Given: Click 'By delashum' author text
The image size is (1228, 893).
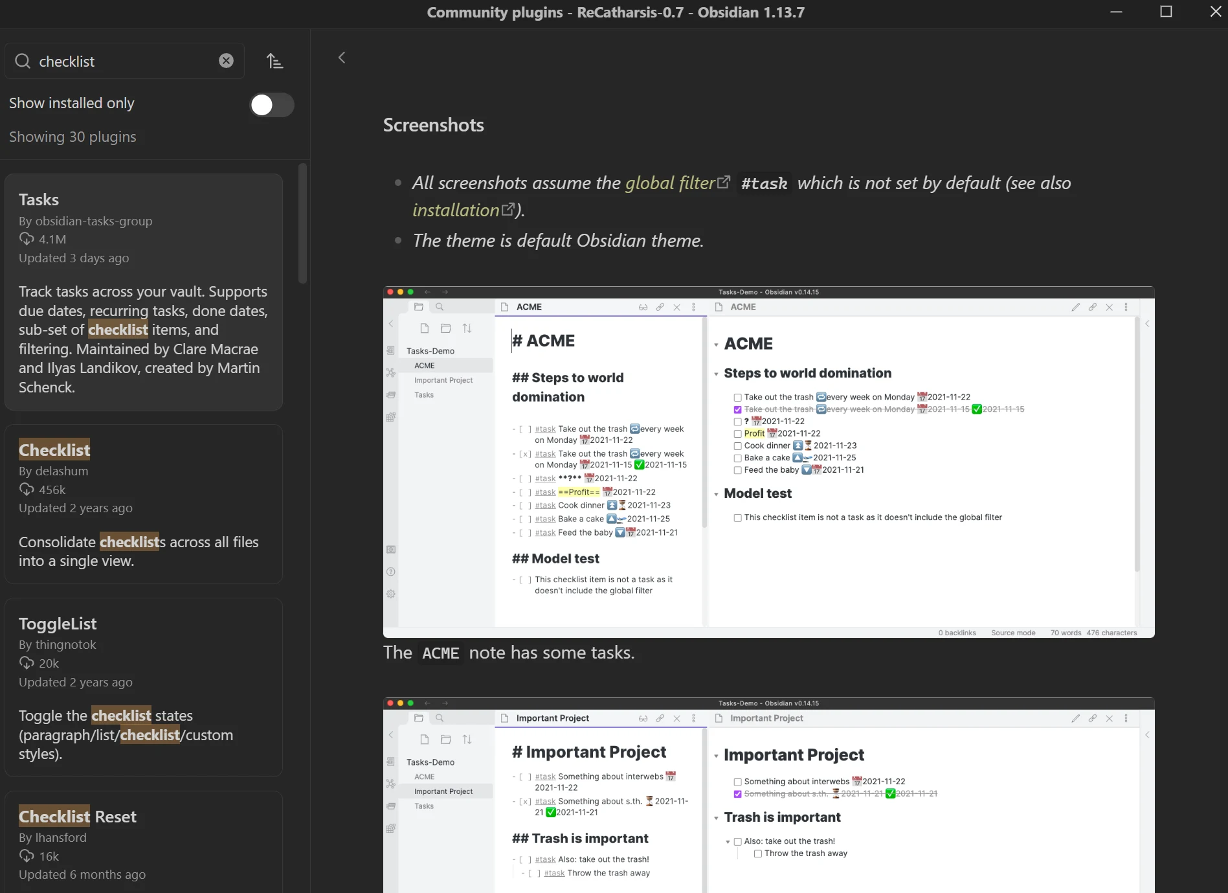Looking at the screenshot, I should click(53, 471).
